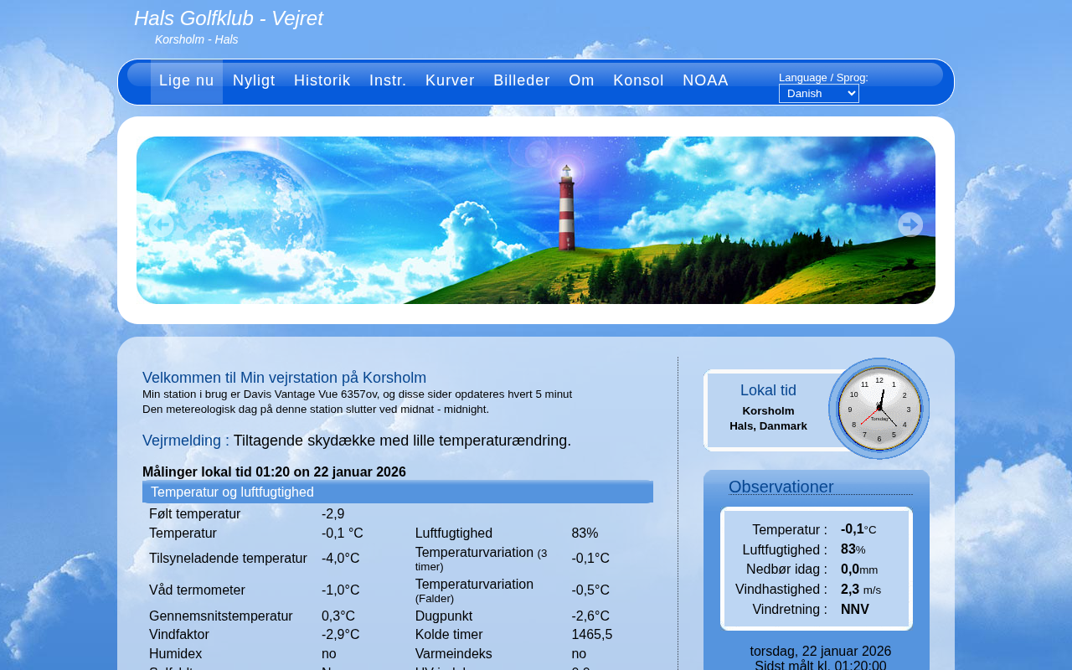Select the Instr. navigation tab

tap(388, 81)
